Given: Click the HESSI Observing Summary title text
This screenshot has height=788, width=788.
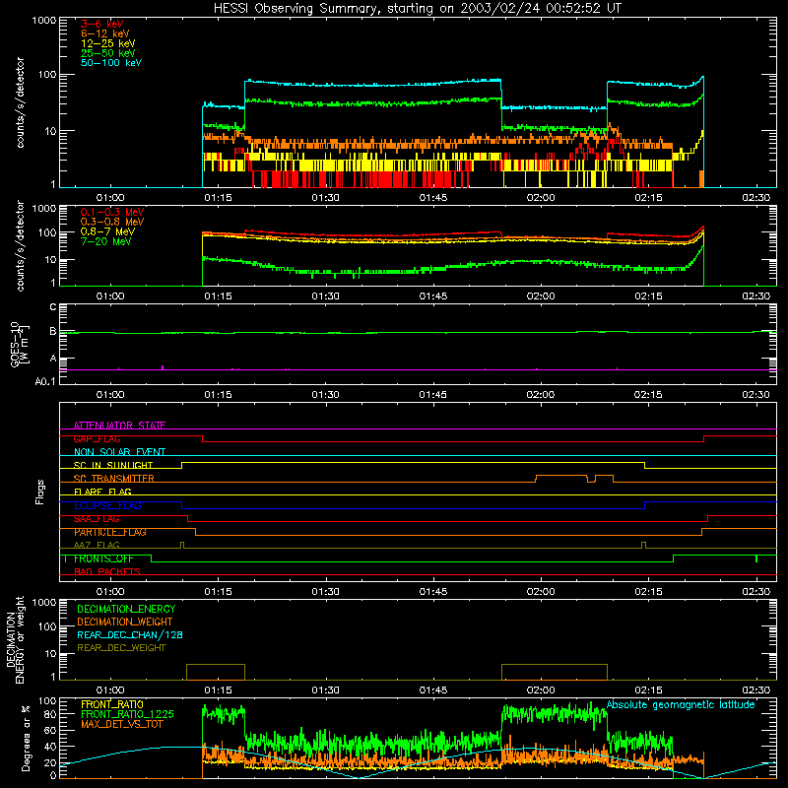Looking at the screenshot, I should [x=417, y=9].
